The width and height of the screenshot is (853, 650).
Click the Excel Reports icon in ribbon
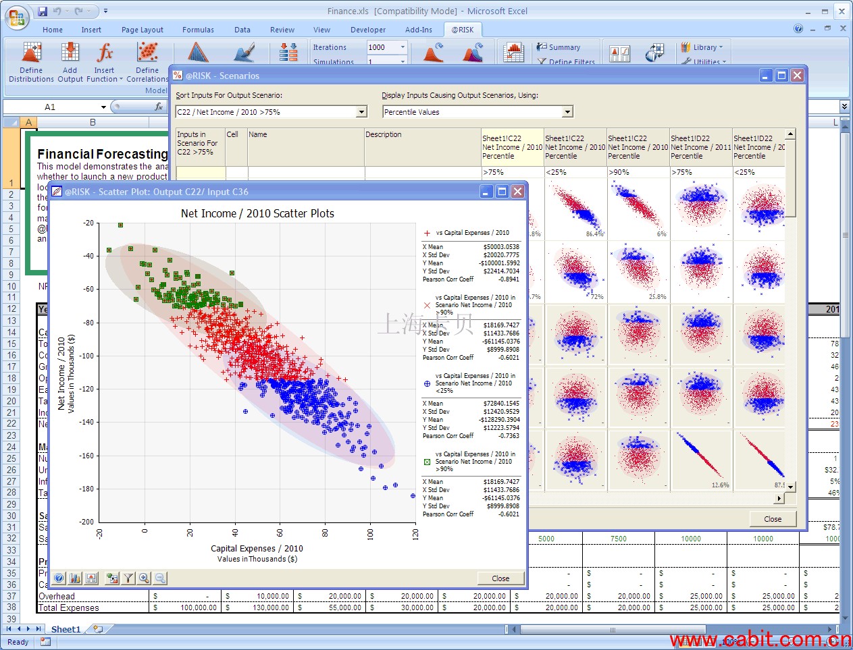click(x=620, y=54)
